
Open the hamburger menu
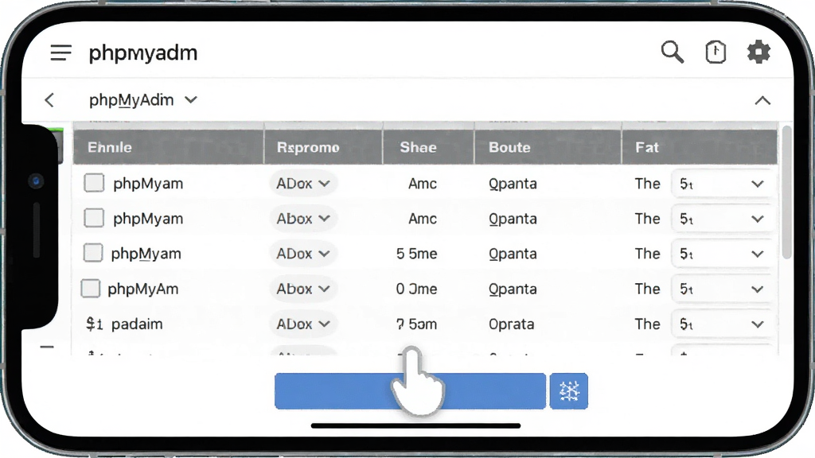point(60,52)
